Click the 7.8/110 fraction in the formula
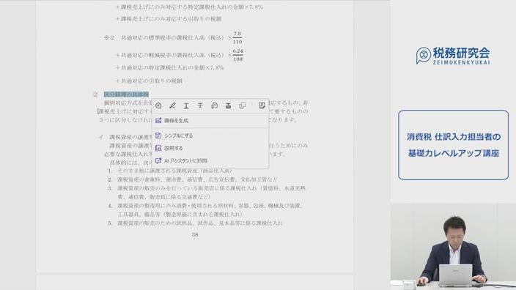This screenshot has width=516, height=290. pos(237,38)
